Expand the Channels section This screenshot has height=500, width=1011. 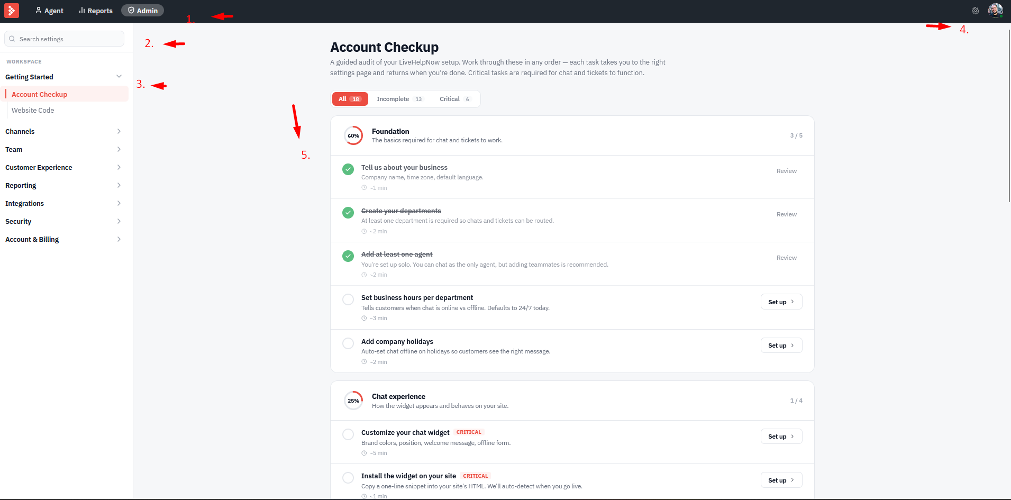pos(64,131)
